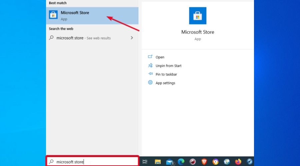The width and height of the screenshot is (300, 166).
Task: Open Task View from the taskbar
Action: coord(145,162)
